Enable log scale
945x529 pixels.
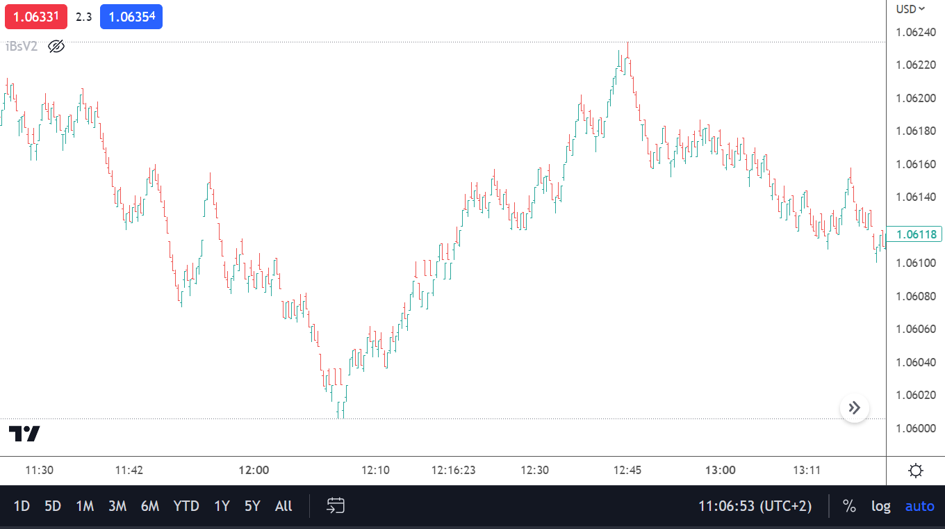click(x=880, y=506)
